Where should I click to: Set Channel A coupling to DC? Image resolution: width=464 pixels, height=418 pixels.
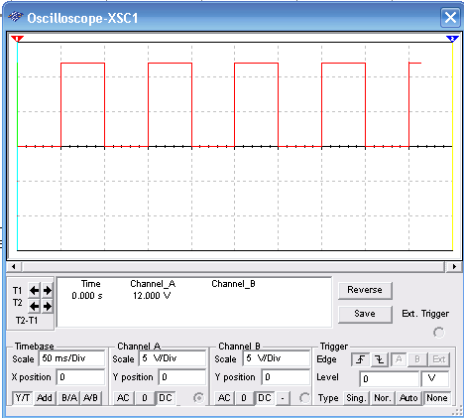click(166, 398)
